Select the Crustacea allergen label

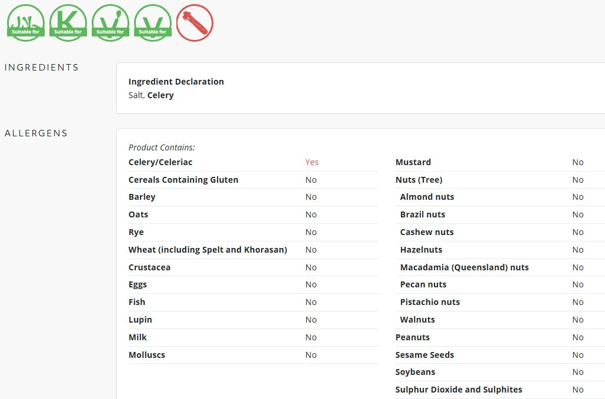click(149, 267)
